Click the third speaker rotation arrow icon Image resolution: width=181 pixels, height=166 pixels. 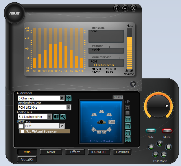pos(128,133)
